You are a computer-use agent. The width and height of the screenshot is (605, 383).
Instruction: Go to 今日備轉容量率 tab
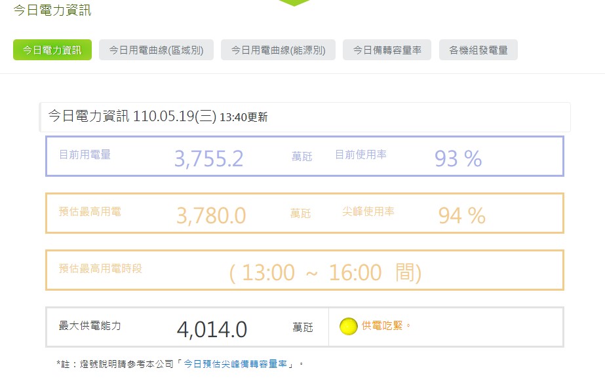(387, 50)
